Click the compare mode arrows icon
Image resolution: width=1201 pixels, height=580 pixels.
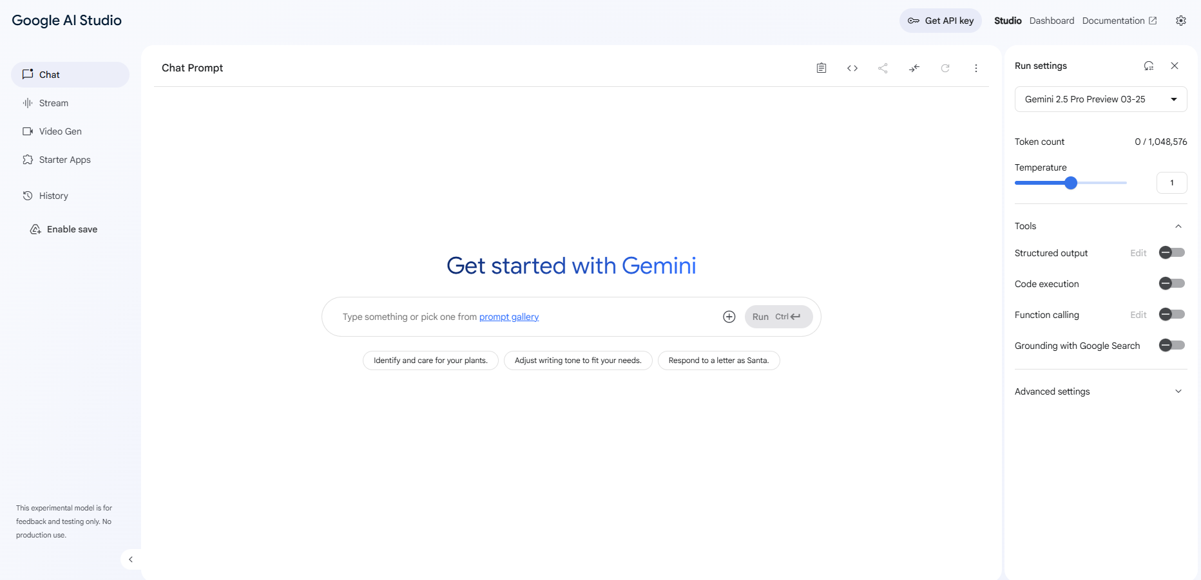pyautogui.click(x=914, y=68)
